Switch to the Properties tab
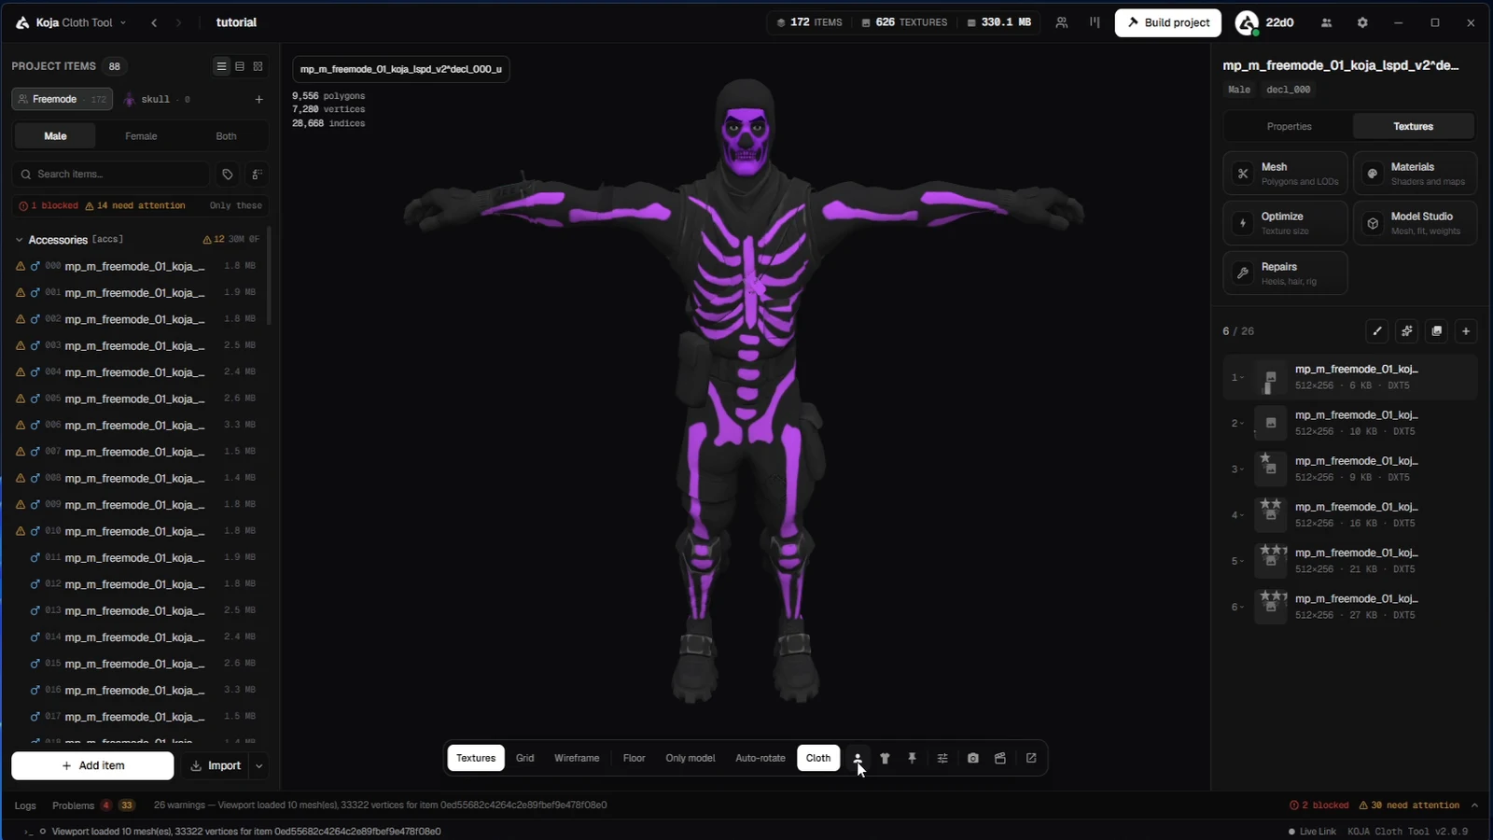 click(1289, 126)
